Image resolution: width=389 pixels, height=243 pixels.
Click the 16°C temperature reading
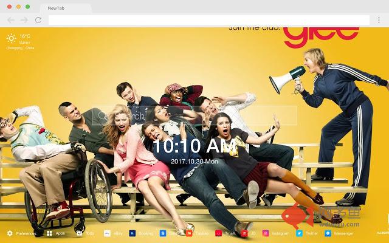click(25, 36)
